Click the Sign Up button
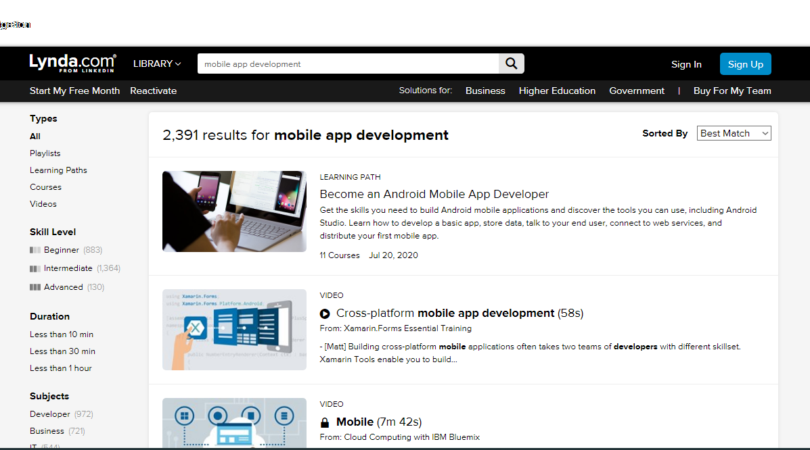810x450 pixels. click(745, 64)
